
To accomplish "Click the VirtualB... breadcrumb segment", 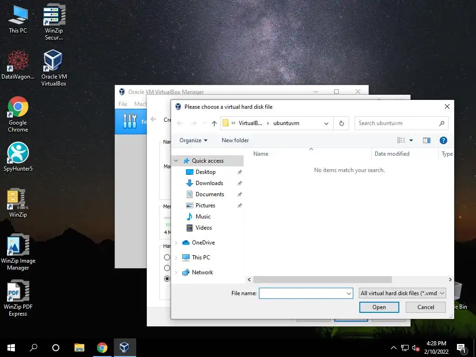I will (x=250, y=123).
